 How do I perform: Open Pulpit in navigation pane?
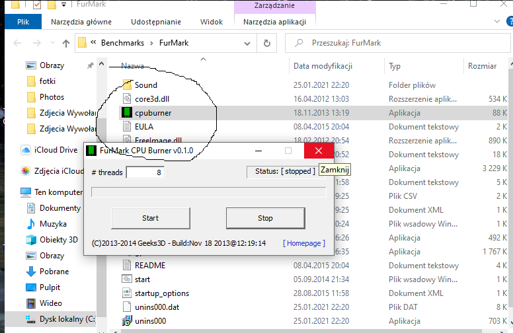pos(50,287)
